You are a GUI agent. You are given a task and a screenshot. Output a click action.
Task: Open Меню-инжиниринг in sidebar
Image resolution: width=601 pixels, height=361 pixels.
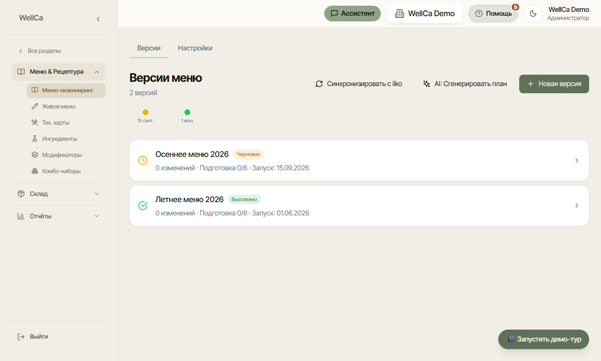point(66,90)
